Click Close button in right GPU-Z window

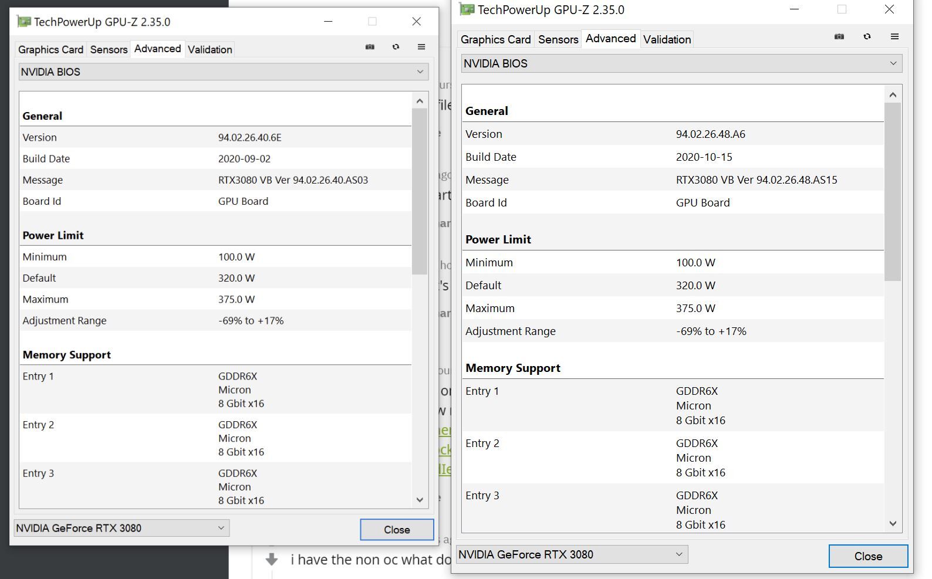click(868, 556)
